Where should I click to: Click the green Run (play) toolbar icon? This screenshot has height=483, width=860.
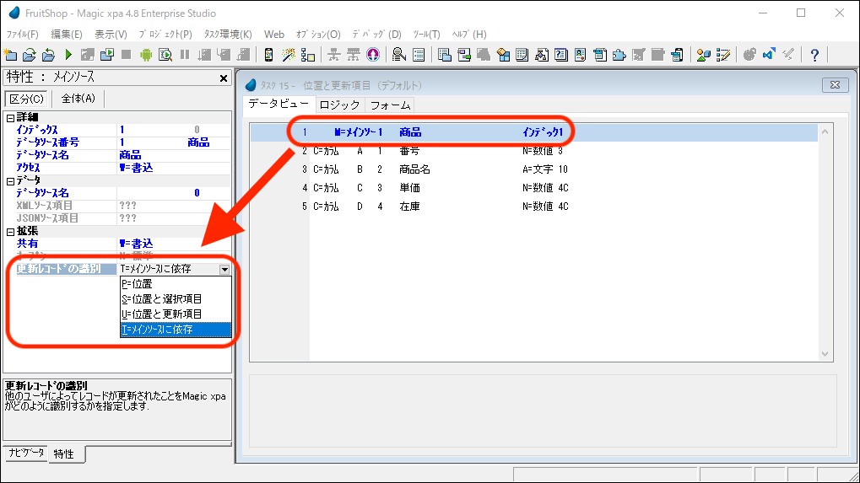point(68,55)
